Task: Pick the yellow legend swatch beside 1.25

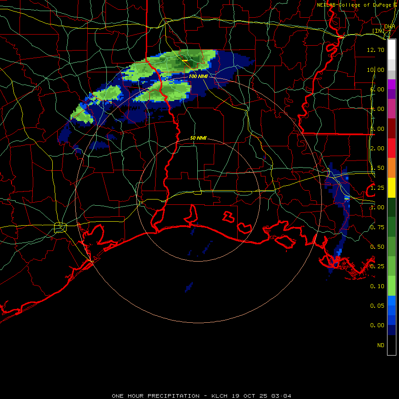Action: click(x=391, y=188)
